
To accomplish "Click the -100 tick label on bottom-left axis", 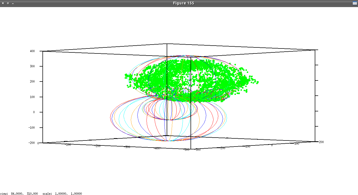I will click(68, 144).
